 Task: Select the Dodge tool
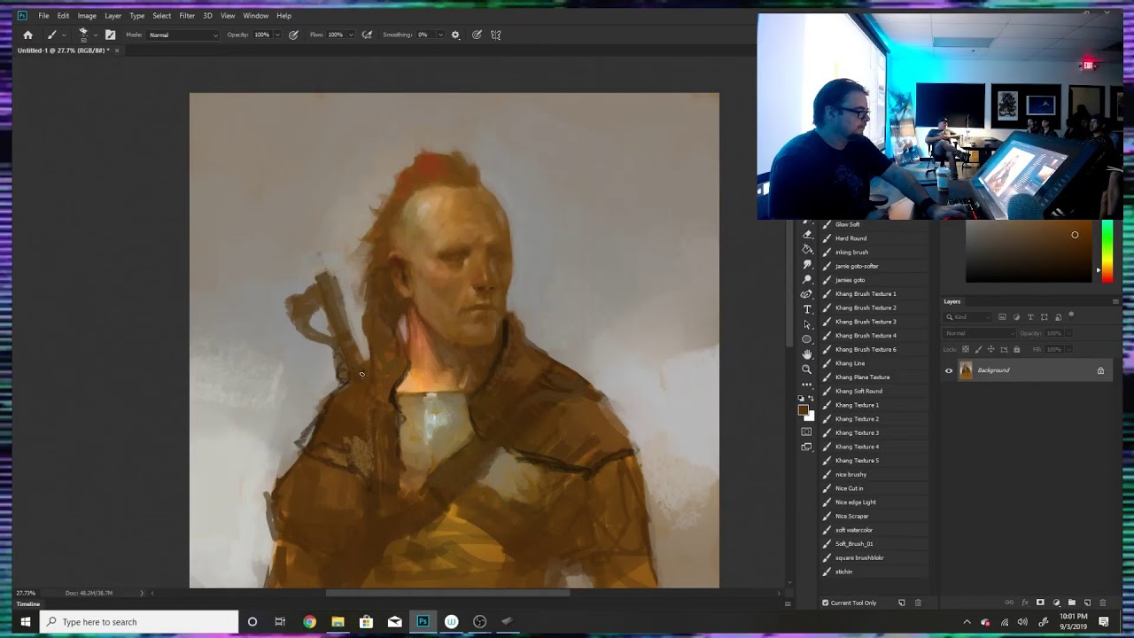click(x=807, y=279)
